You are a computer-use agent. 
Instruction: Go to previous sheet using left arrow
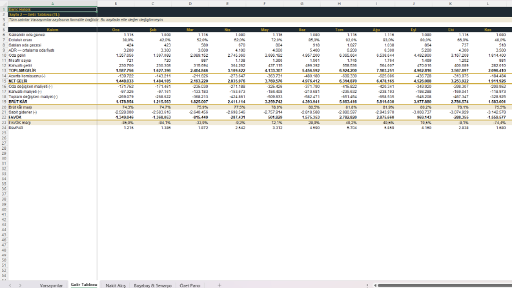click(x=10, y=285)
